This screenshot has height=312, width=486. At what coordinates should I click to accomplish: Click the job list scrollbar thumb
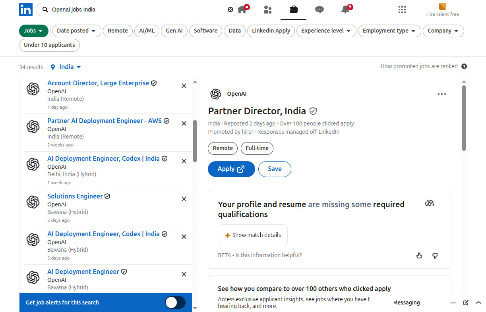coord(195,141)
